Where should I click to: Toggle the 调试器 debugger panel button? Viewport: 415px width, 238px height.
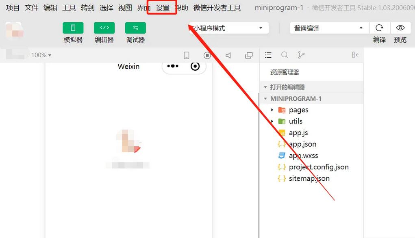[x=135, y=28]
